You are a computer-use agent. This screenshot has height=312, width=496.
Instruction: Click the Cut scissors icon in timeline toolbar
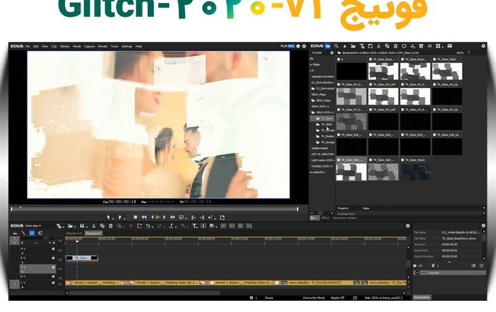pos(94,226)
